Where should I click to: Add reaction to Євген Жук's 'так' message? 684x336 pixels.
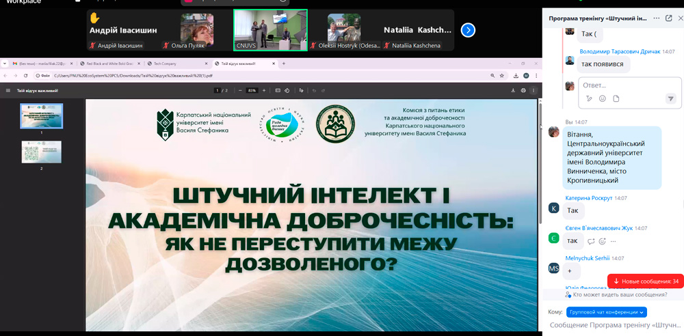pos(603,241)
